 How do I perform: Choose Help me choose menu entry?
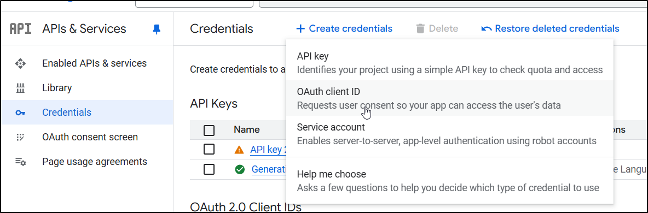[450, 180]
